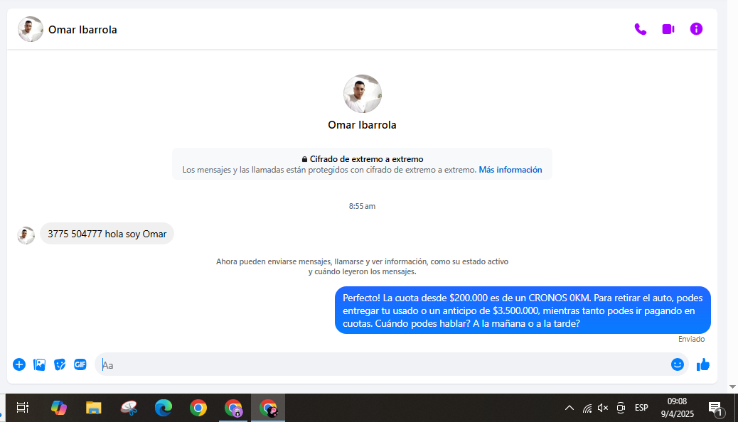Open Snipping Tool from taskbar

[x=129, y=407]
